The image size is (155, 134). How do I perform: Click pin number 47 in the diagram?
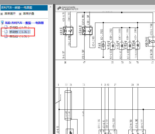[x=84, y=62]
